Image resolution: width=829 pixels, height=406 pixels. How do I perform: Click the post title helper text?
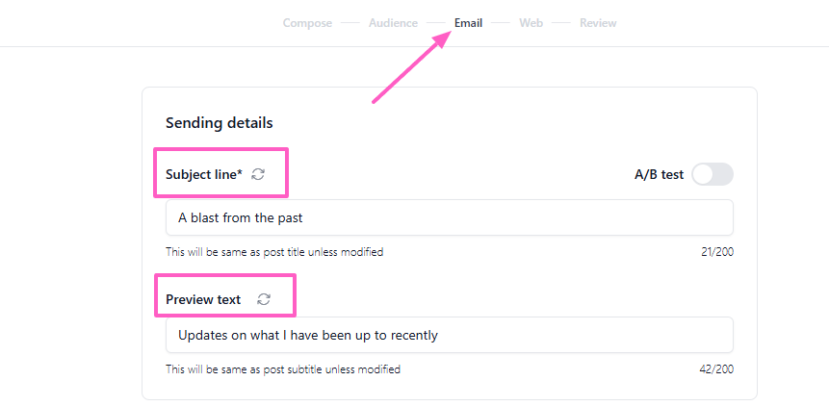pyautogui.click(x=274, y=252)
